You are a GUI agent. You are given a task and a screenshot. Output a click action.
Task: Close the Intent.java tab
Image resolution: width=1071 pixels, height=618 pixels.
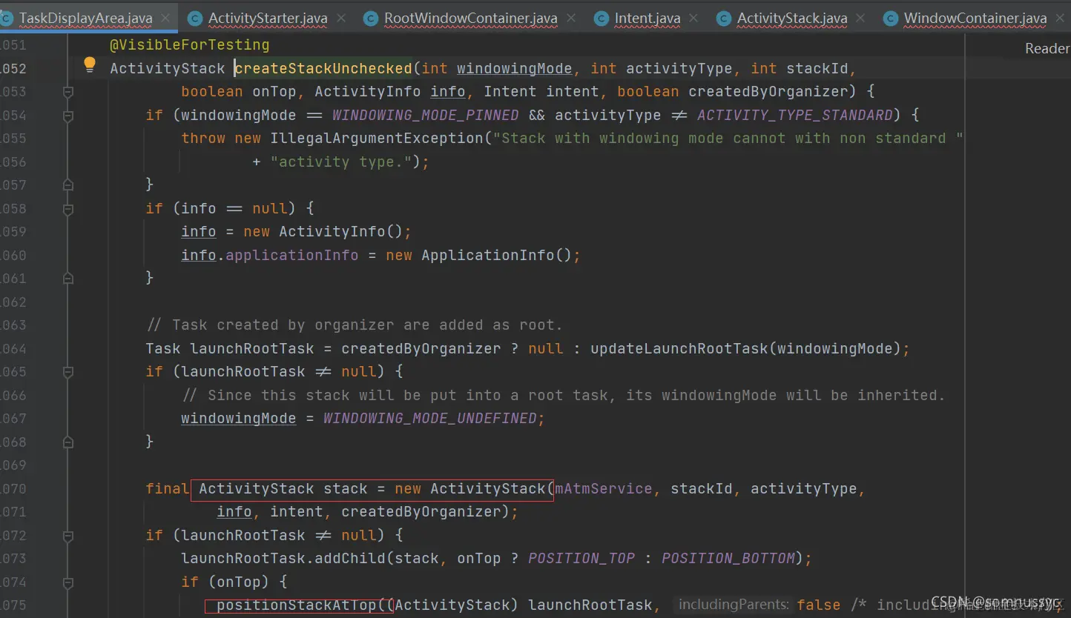click(694, 18)
